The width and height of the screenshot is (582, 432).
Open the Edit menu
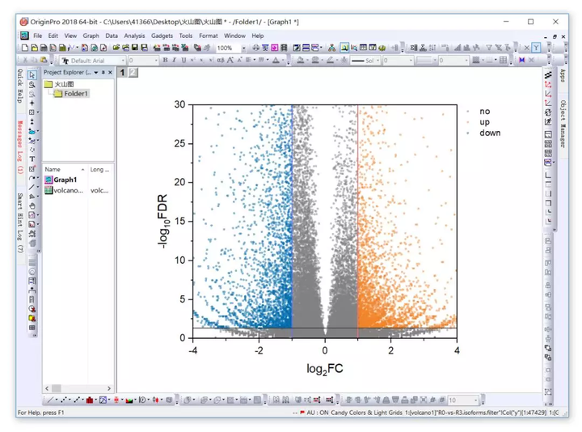53,36
